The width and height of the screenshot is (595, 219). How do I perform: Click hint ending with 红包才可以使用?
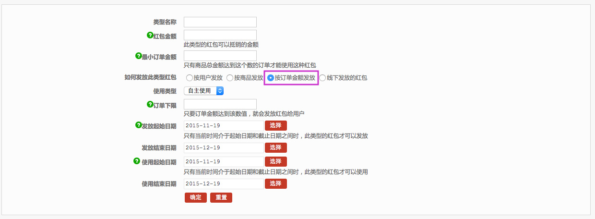(276, 172)
